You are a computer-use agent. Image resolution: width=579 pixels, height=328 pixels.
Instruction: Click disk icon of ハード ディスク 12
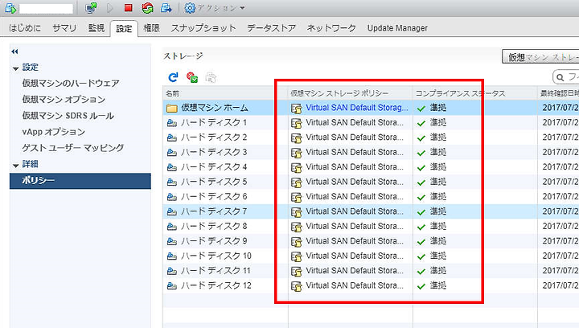[172, 285]
